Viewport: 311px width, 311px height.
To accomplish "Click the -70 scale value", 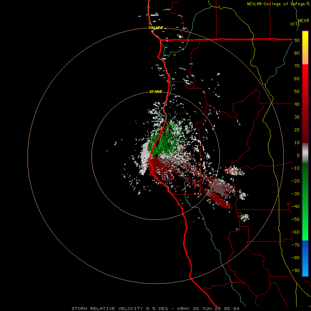I will [x=295, y=245].
